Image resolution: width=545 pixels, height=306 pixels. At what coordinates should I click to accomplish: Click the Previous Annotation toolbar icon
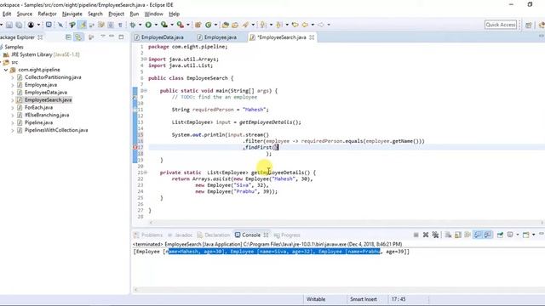coord(278,25)
